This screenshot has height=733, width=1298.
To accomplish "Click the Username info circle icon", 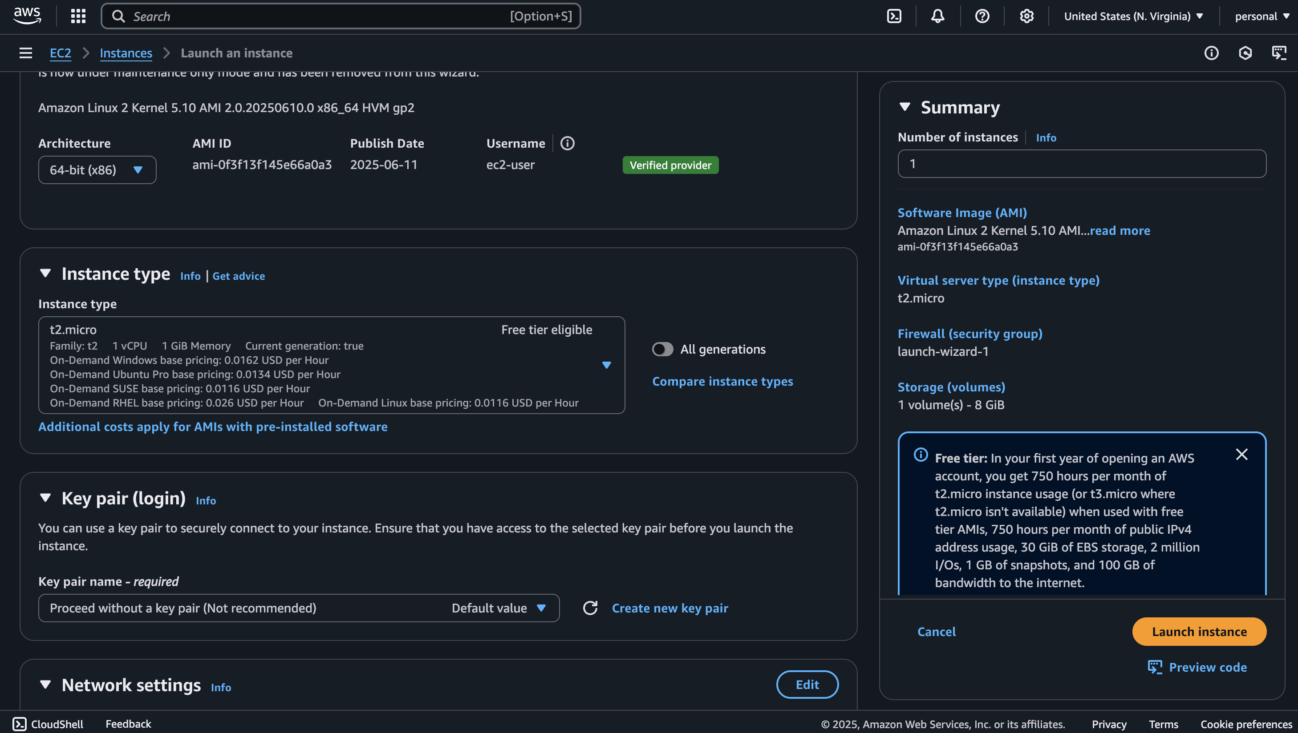I will [x=568, y=144].
